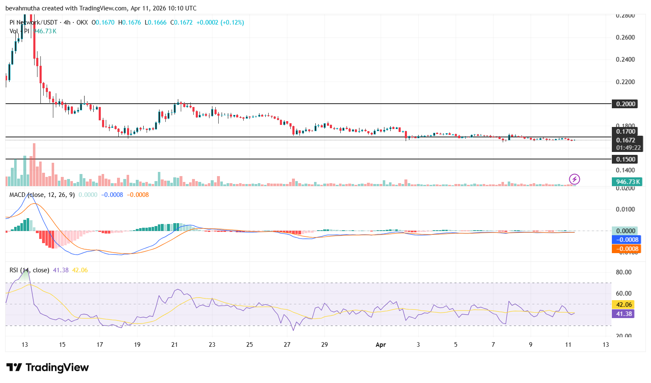Select the 4h timeframe label
This screenshot has height=383, width=651.
(67, 22)
